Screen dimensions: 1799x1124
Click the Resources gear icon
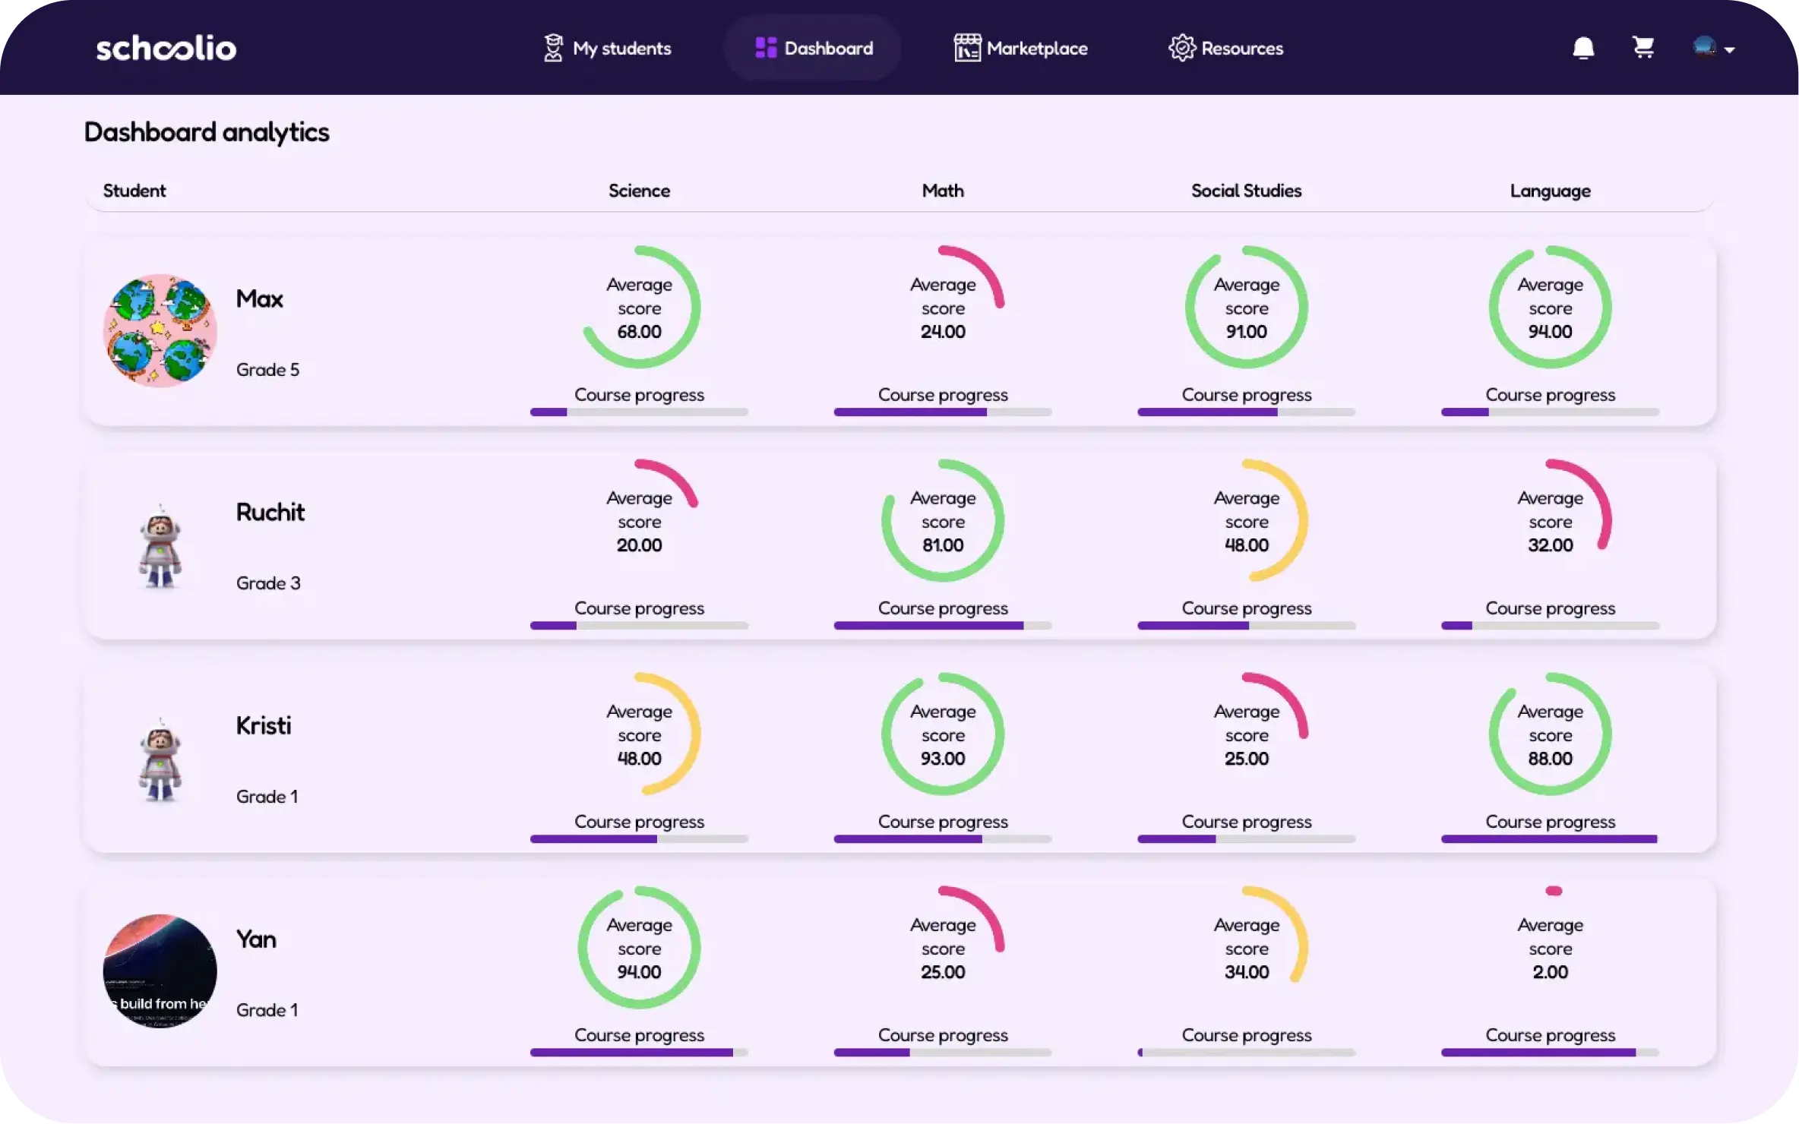tap(1181, 48)
